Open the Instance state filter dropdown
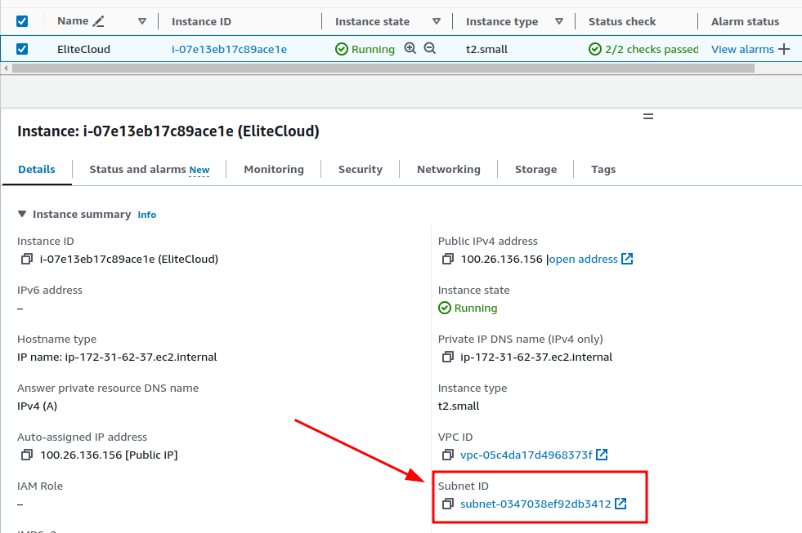The width and height of the screenshot is (802, 533). point(437,20)
